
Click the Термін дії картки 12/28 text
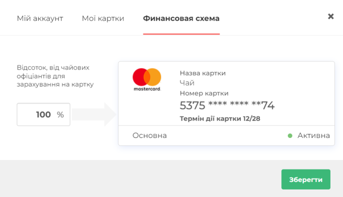[x=220, y=118]
